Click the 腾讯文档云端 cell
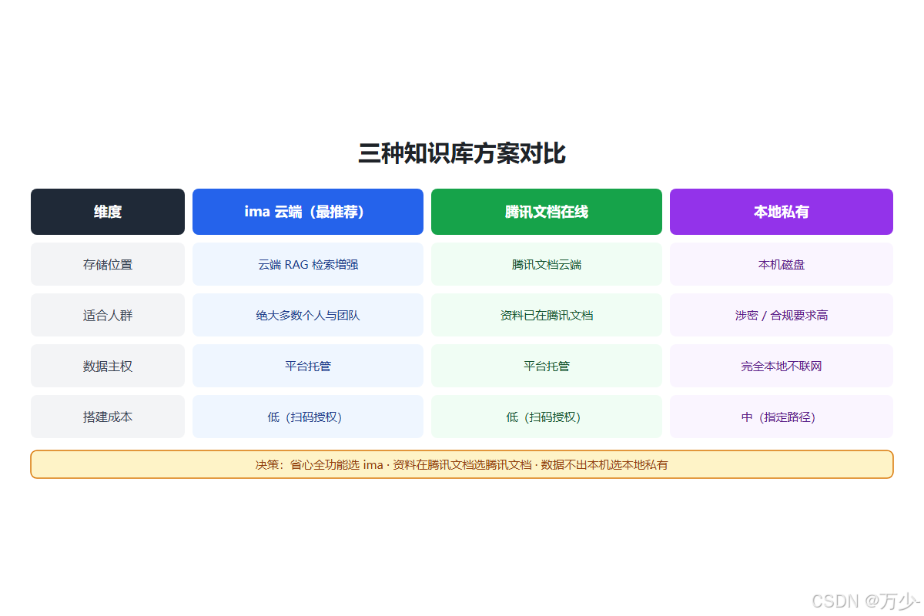 click(547, 264)
